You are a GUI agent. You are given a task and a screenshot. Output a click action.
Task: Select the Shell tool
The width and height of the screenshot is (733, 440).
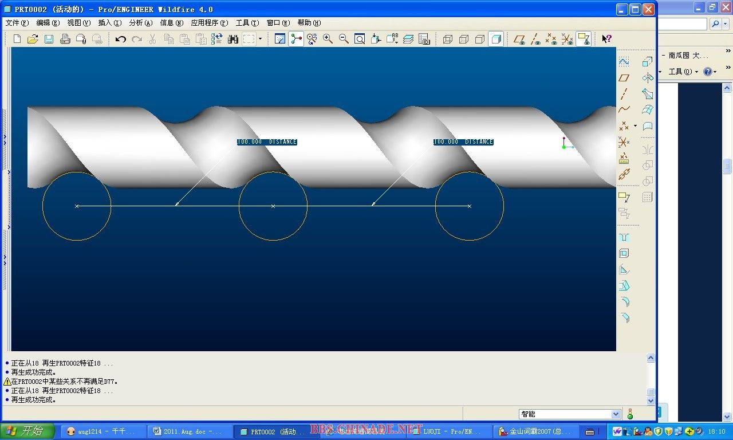point(624,253)
